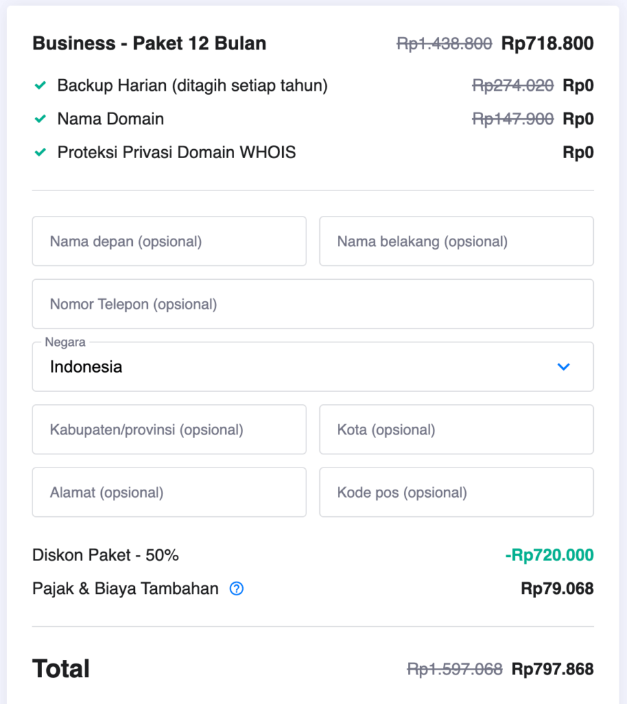
Task: Click the Pajak & Biaya Tambahan label
Action: (125, 588)
